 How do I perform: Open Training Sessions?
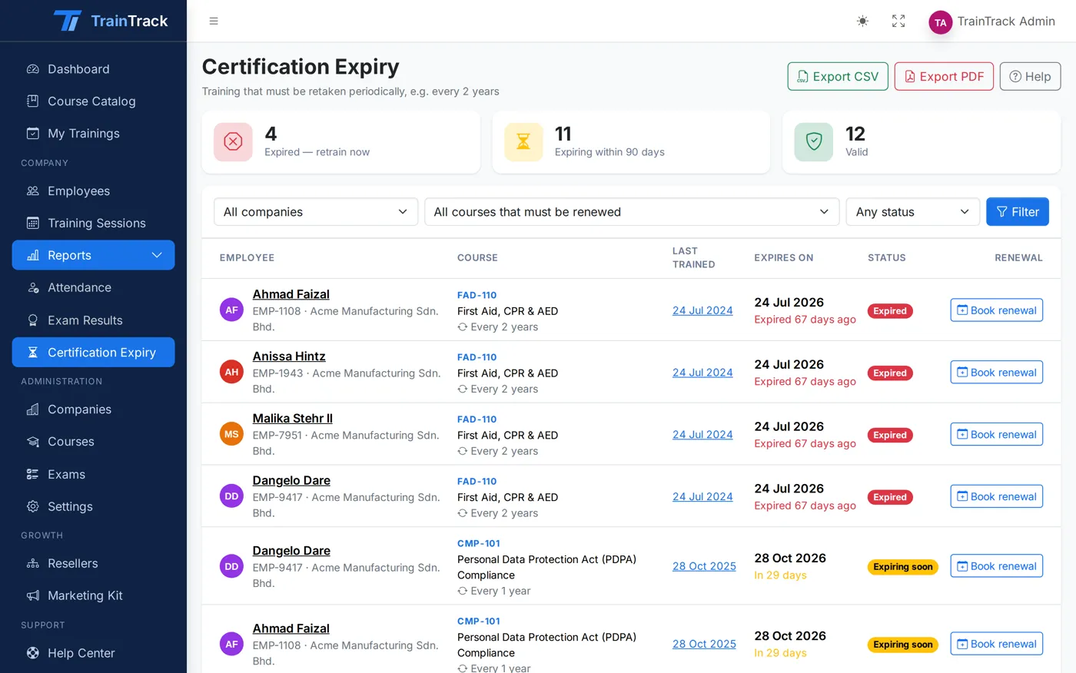(x=93, y=224)
